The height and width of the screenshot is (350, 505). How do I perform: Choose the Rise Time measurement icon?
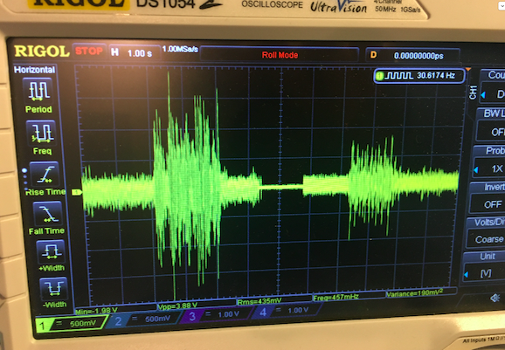click(x=45, y=174)
